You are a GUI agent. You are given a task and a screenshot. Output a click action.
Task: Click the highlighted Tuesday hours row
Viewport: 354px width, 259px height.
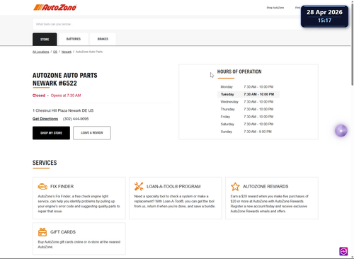pyautogui.click(x=249, y=94)
